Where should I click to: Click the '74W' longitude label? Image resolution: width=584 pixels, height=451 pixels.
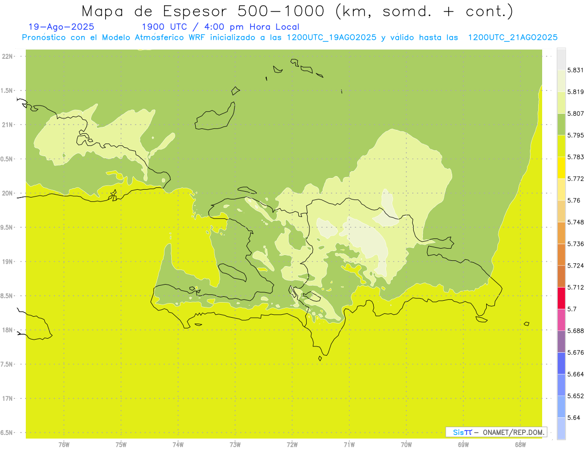pos(178,445)
